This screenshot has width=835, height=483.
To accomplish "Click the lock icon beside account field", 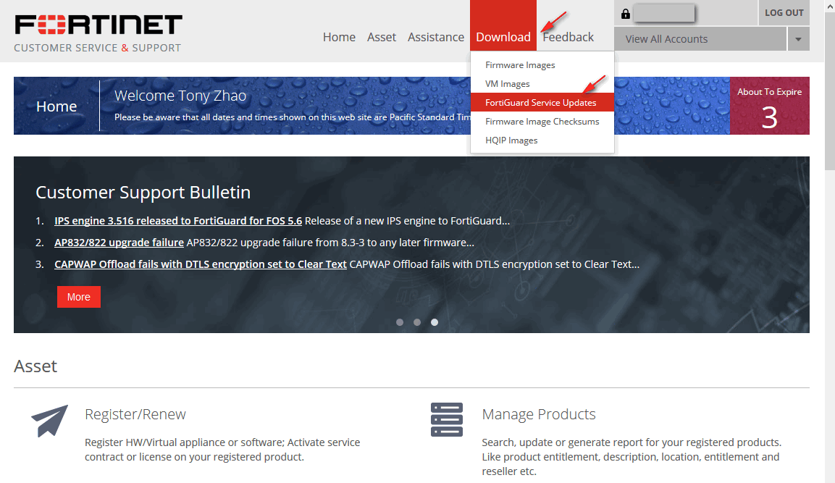I will (625, 14).
